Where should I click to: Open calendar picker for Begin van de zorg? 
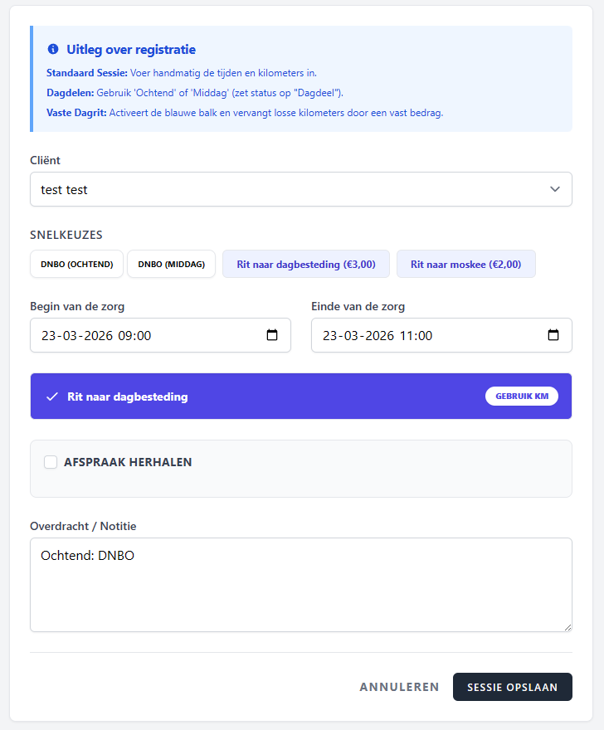click(x=271, y=335)
